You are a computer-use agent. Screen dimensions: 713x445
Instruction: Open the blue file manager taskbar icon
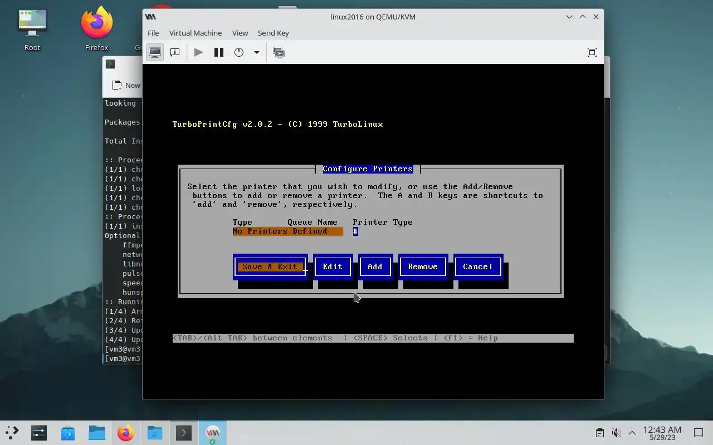(97, 433)
